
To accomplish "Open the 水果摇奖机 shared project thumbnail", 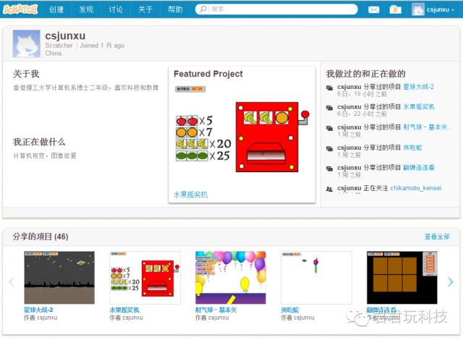I will tap(145, 278).
